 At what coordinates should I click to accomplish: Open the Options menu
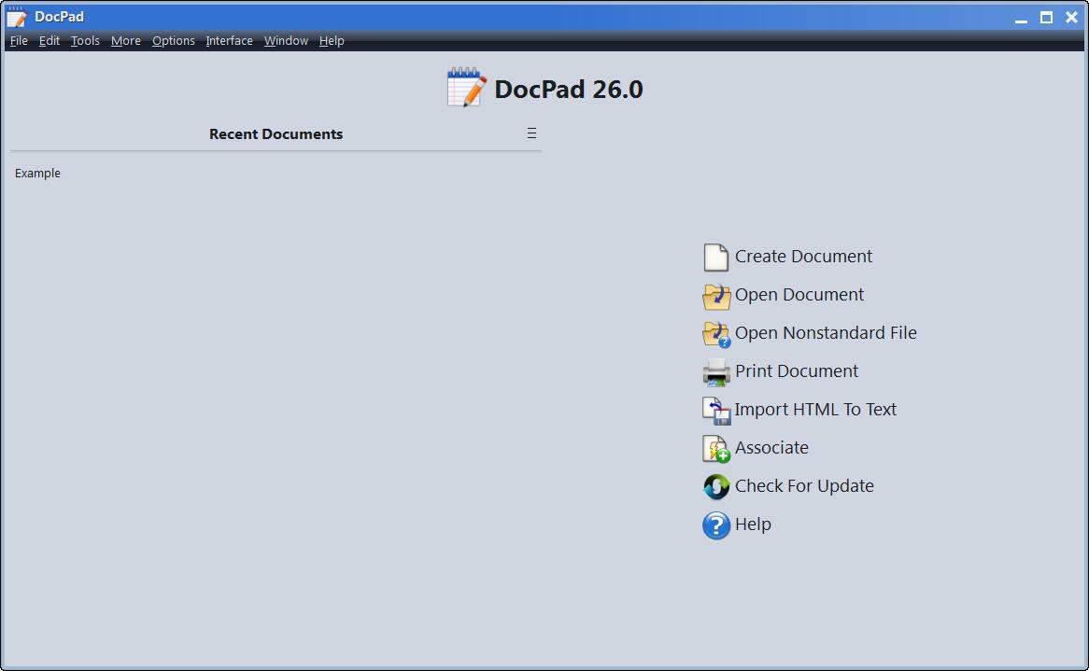click(x=173, y=40)
